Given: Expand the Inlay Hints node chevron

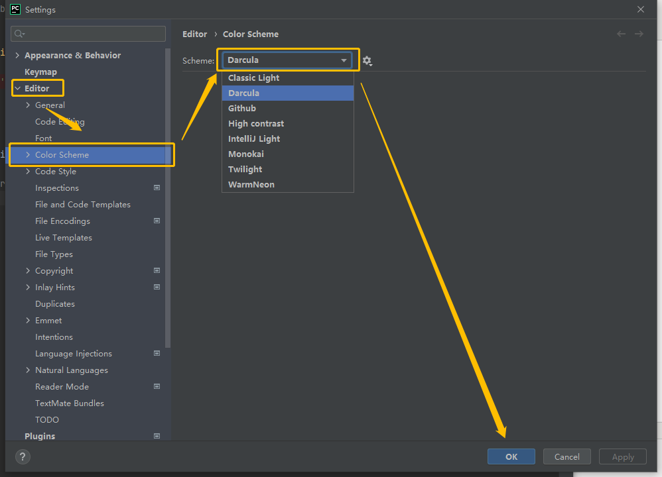Looking at the screenshot, I should 28,288.
